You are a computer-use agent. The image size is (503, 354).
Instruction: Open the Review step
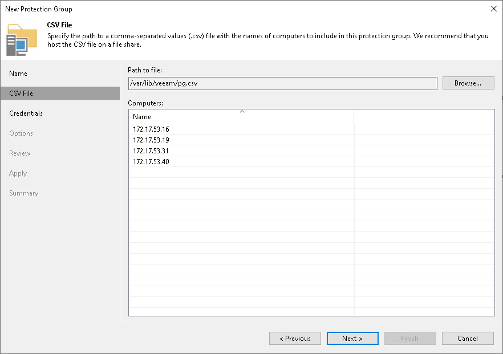21,153
